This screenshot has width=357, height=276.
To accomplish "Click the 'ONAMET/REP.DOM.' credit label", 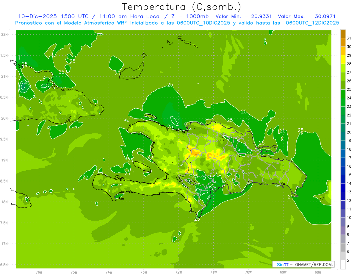I will point(314,264).
